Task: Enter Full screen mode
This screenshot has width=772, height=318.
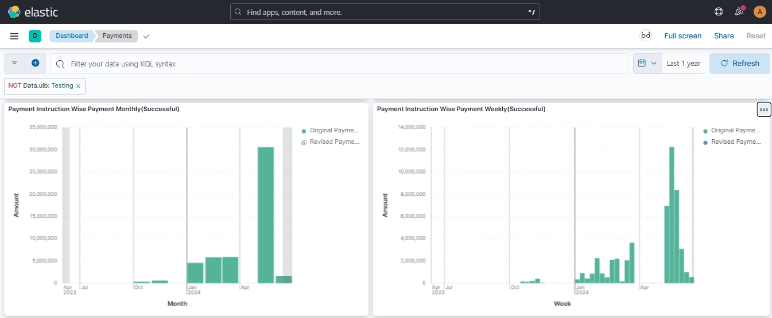Action: point(682,36)
